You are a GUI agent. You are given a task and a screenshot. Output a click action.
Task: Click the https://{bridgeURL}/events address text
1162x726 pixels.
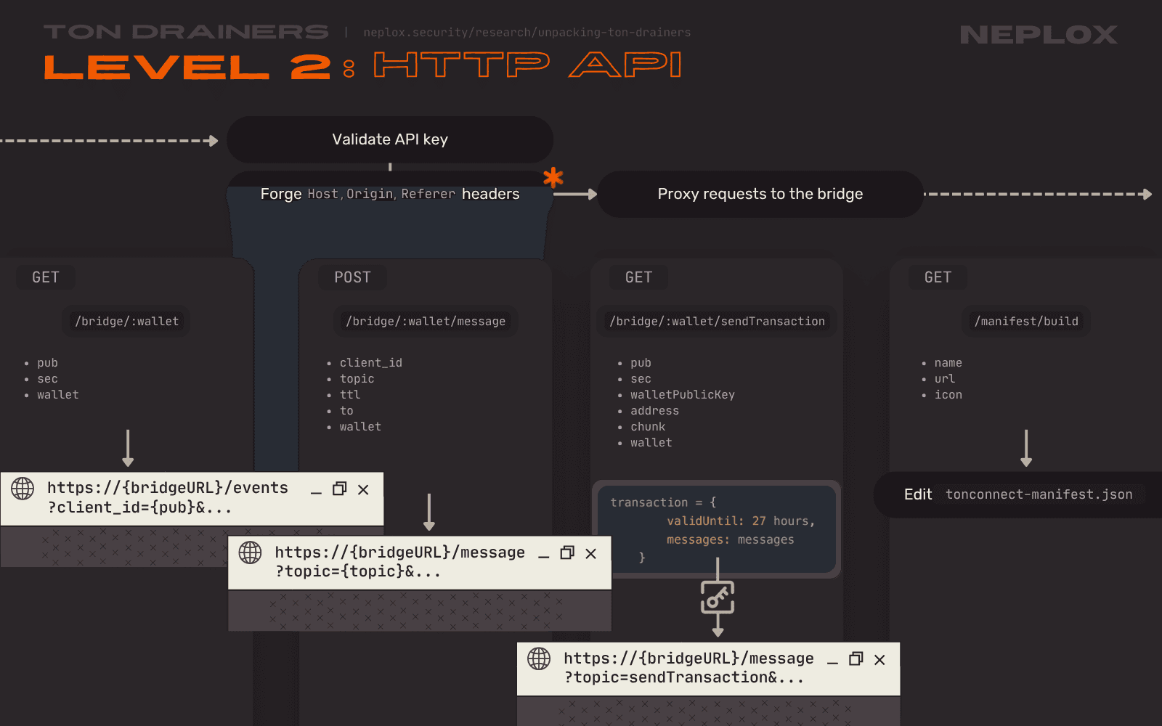click(x=168, y=488)
